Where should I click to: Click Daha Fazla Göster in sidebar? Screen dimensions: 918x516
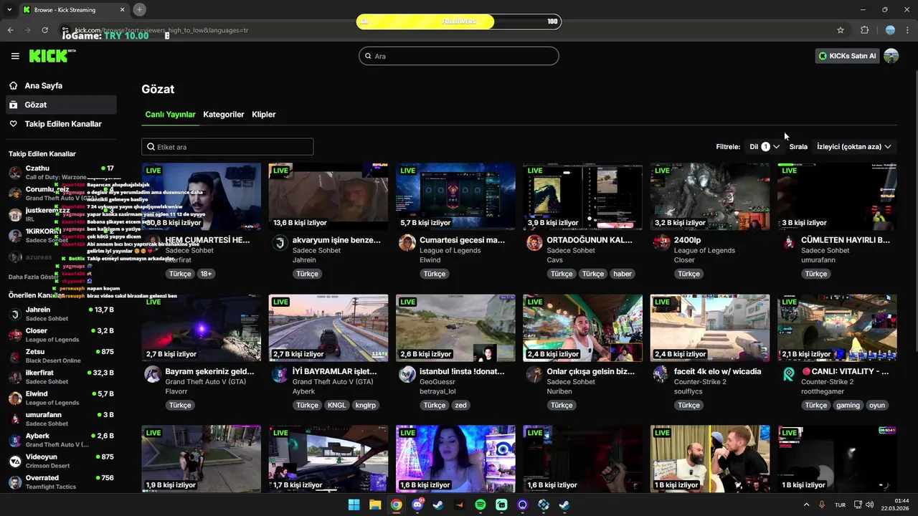34,277
